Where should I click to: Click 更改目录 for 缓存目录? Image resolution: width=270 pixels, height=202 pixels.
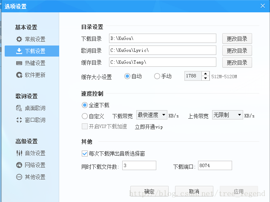click(237, 63)
